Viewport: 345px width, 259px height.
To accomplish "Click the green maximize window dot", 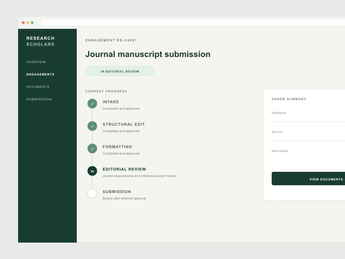I will [32, 22].
